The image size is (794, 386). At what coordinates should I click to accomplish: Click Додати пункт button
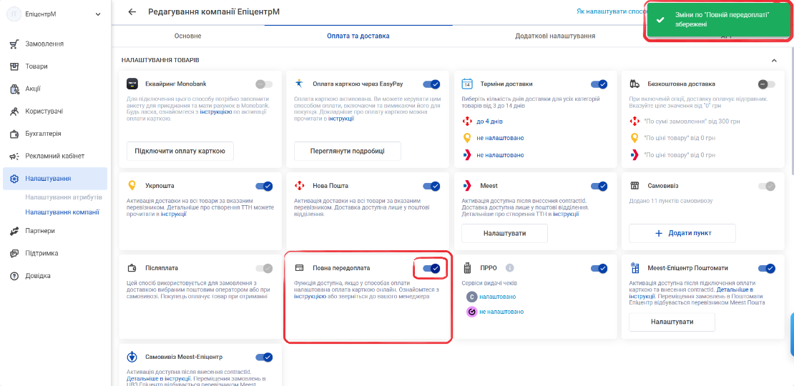682,233
